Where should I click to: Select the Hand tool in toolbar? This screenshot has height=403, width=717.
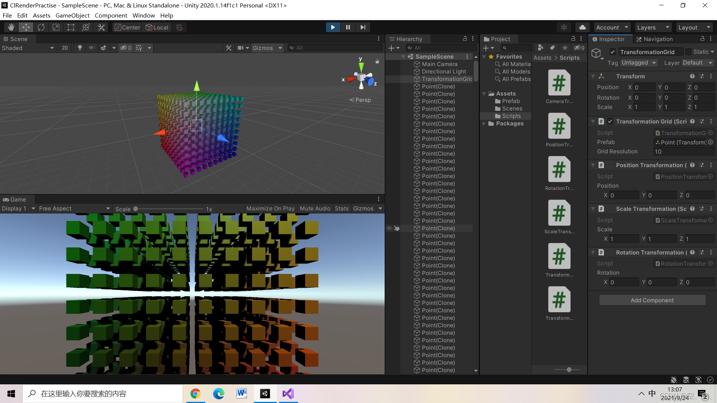click(11, 27)
